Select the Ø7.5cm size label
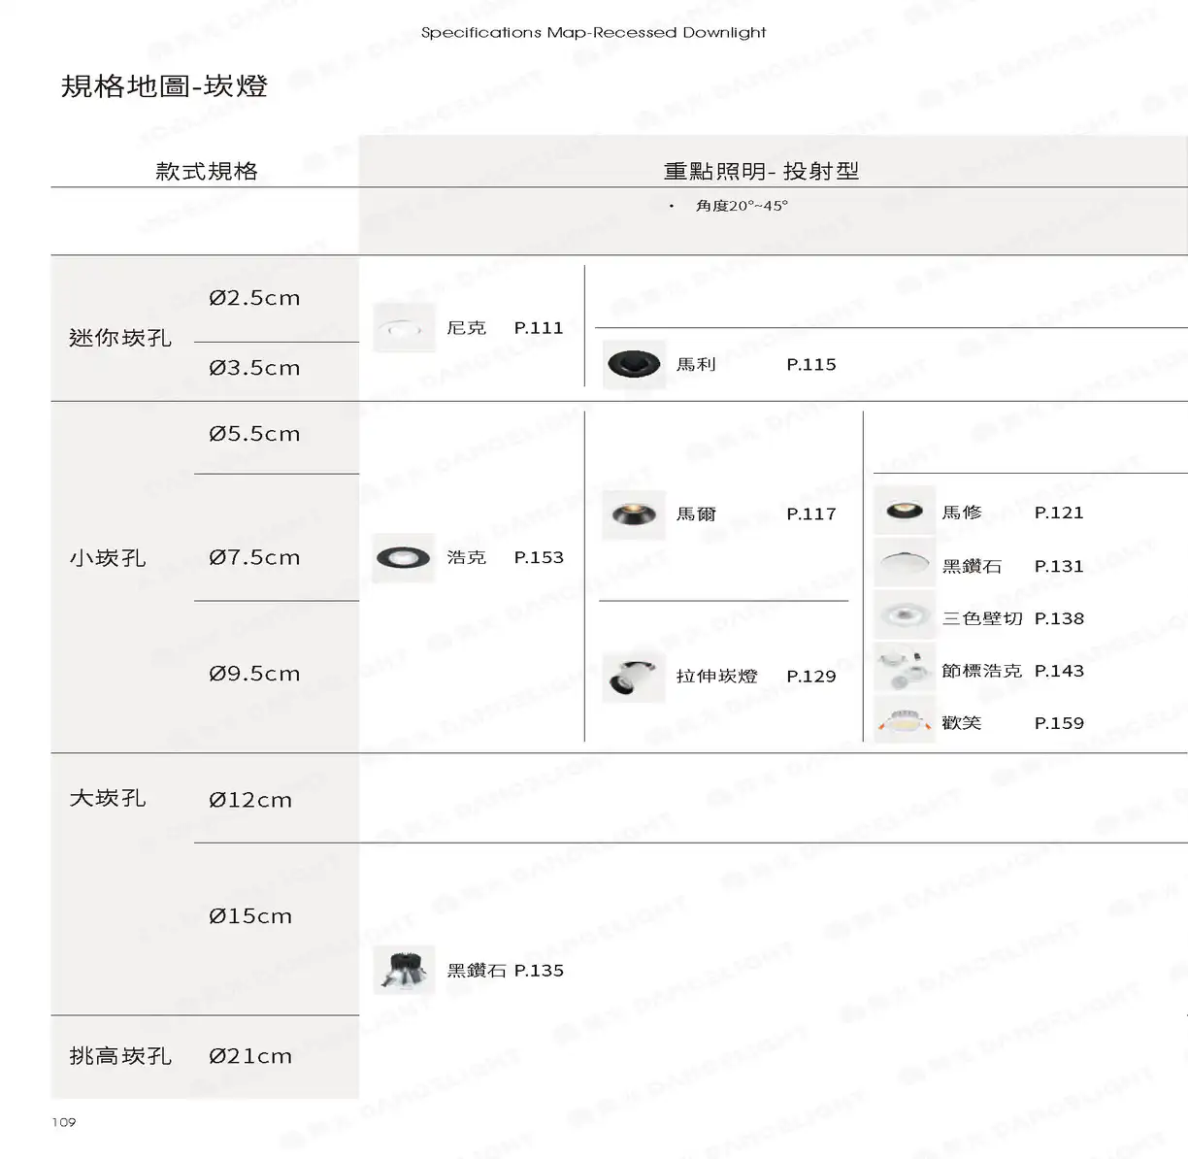Image resolution: width=1188 pixels, height=1159 pixels. 254,558
